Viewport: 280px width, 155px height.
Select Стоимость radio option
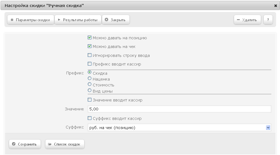89,84
